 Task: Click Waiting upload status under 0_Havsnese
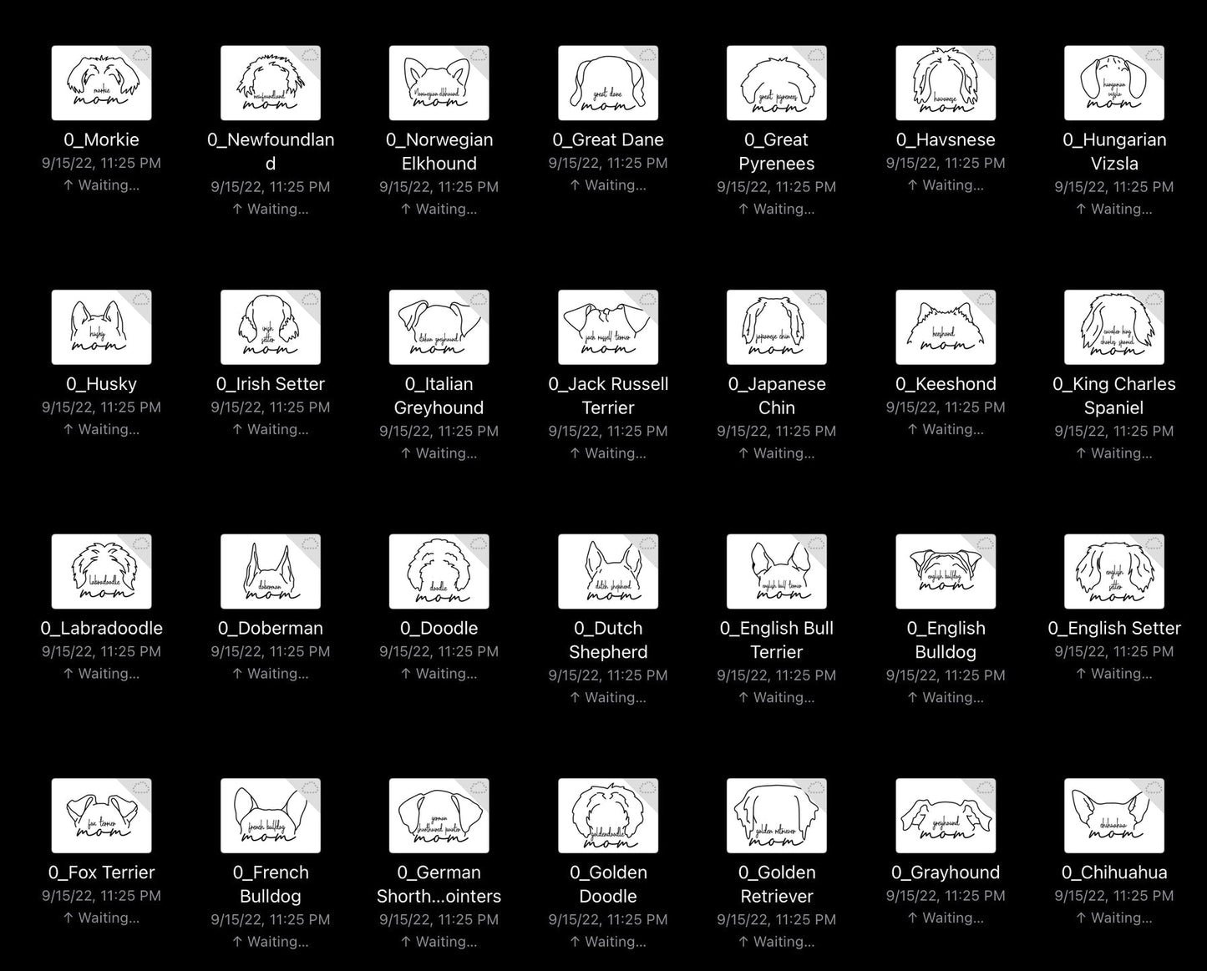[945, 185]
